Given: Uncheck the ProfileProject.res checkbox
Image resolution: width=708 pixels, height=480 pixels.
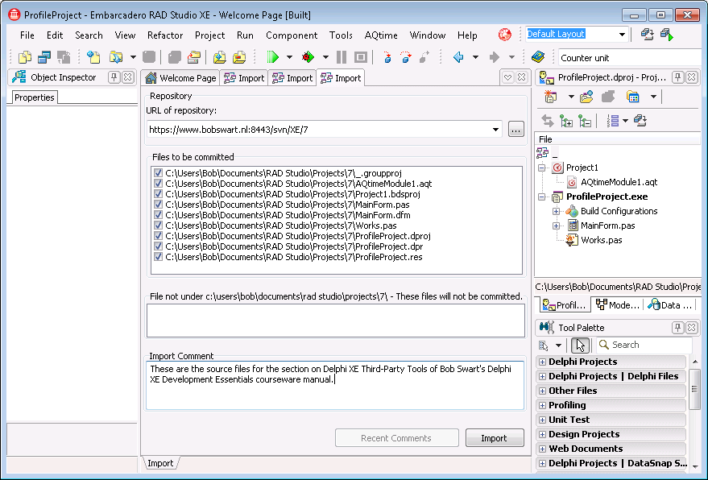Looking at the screenshot, I should (x=158, y=256).
